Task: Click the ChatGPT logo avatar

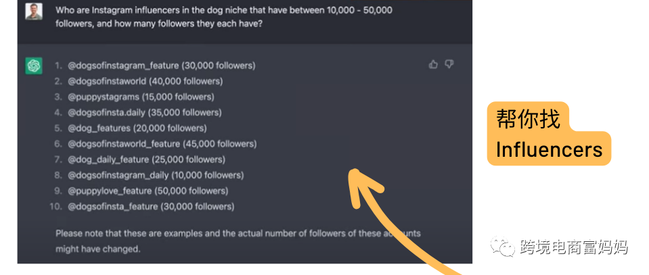Action: click(x=34, y=66)
